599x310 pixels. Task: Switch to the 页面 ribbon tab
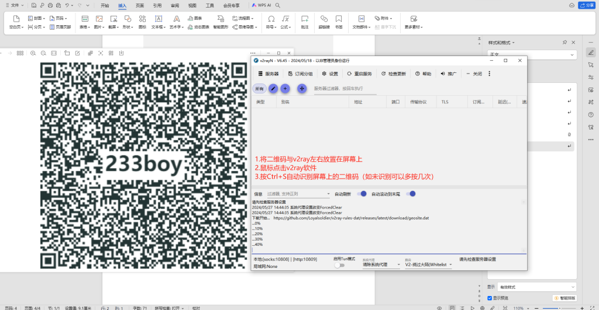tap(140, 5)
